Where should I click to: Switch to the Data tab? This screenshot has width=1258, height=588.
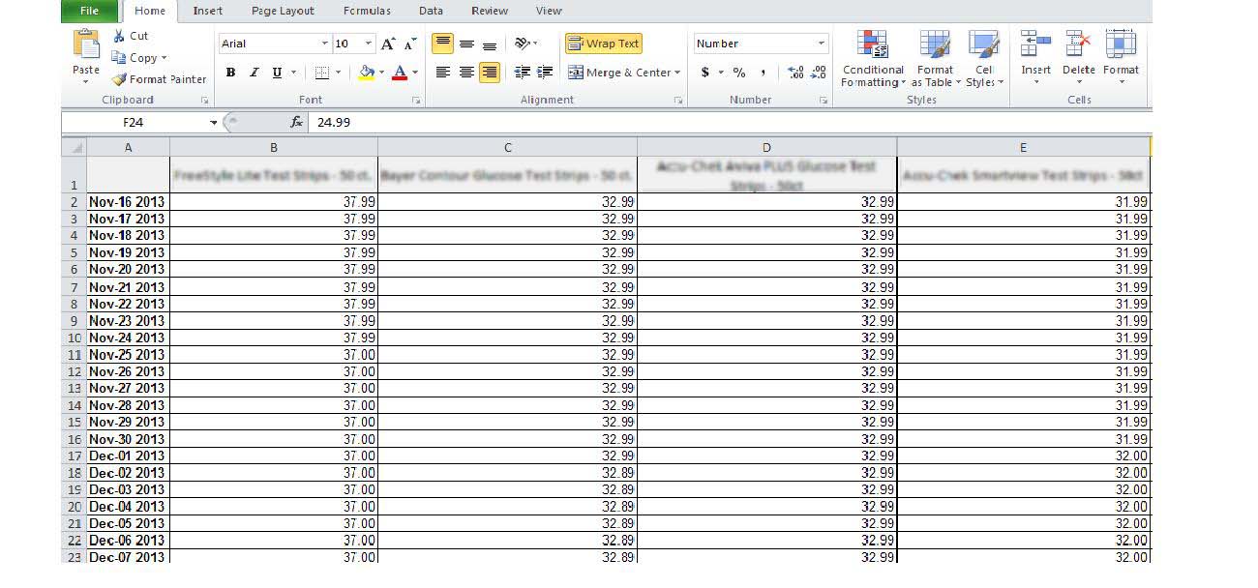[432, 11]
